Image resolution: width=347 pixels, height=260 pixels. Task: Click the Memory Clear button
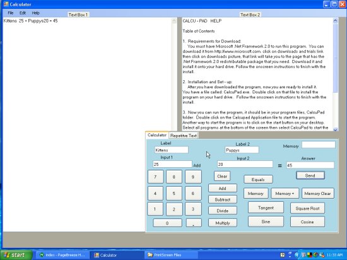click(317, 193)
